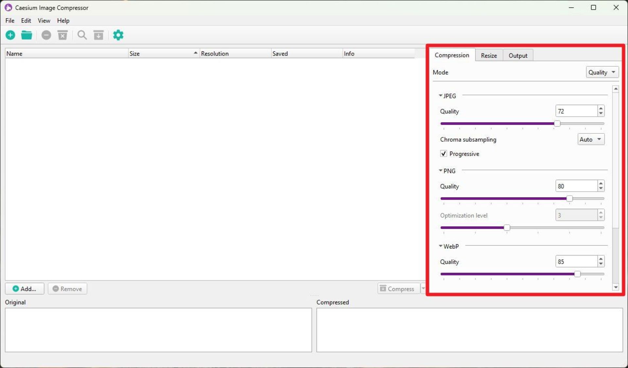
Task: Click the clear list trash icon
Action: pos(62,35)
